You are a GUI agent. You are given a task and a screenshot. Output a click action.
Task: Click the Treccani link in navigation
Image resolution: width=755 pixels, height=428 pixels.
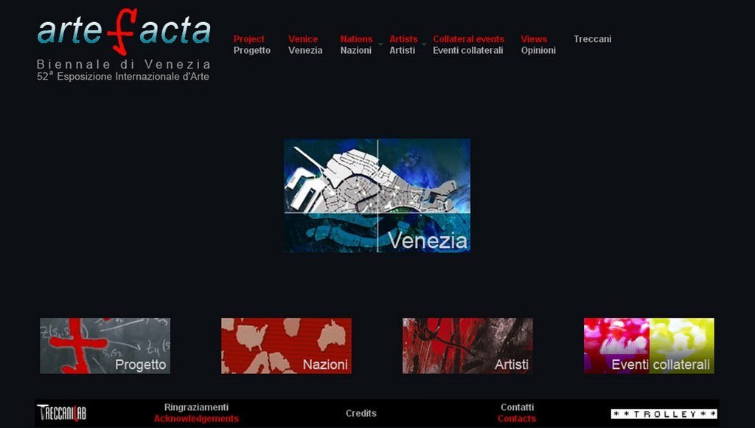tap(592, 39)
